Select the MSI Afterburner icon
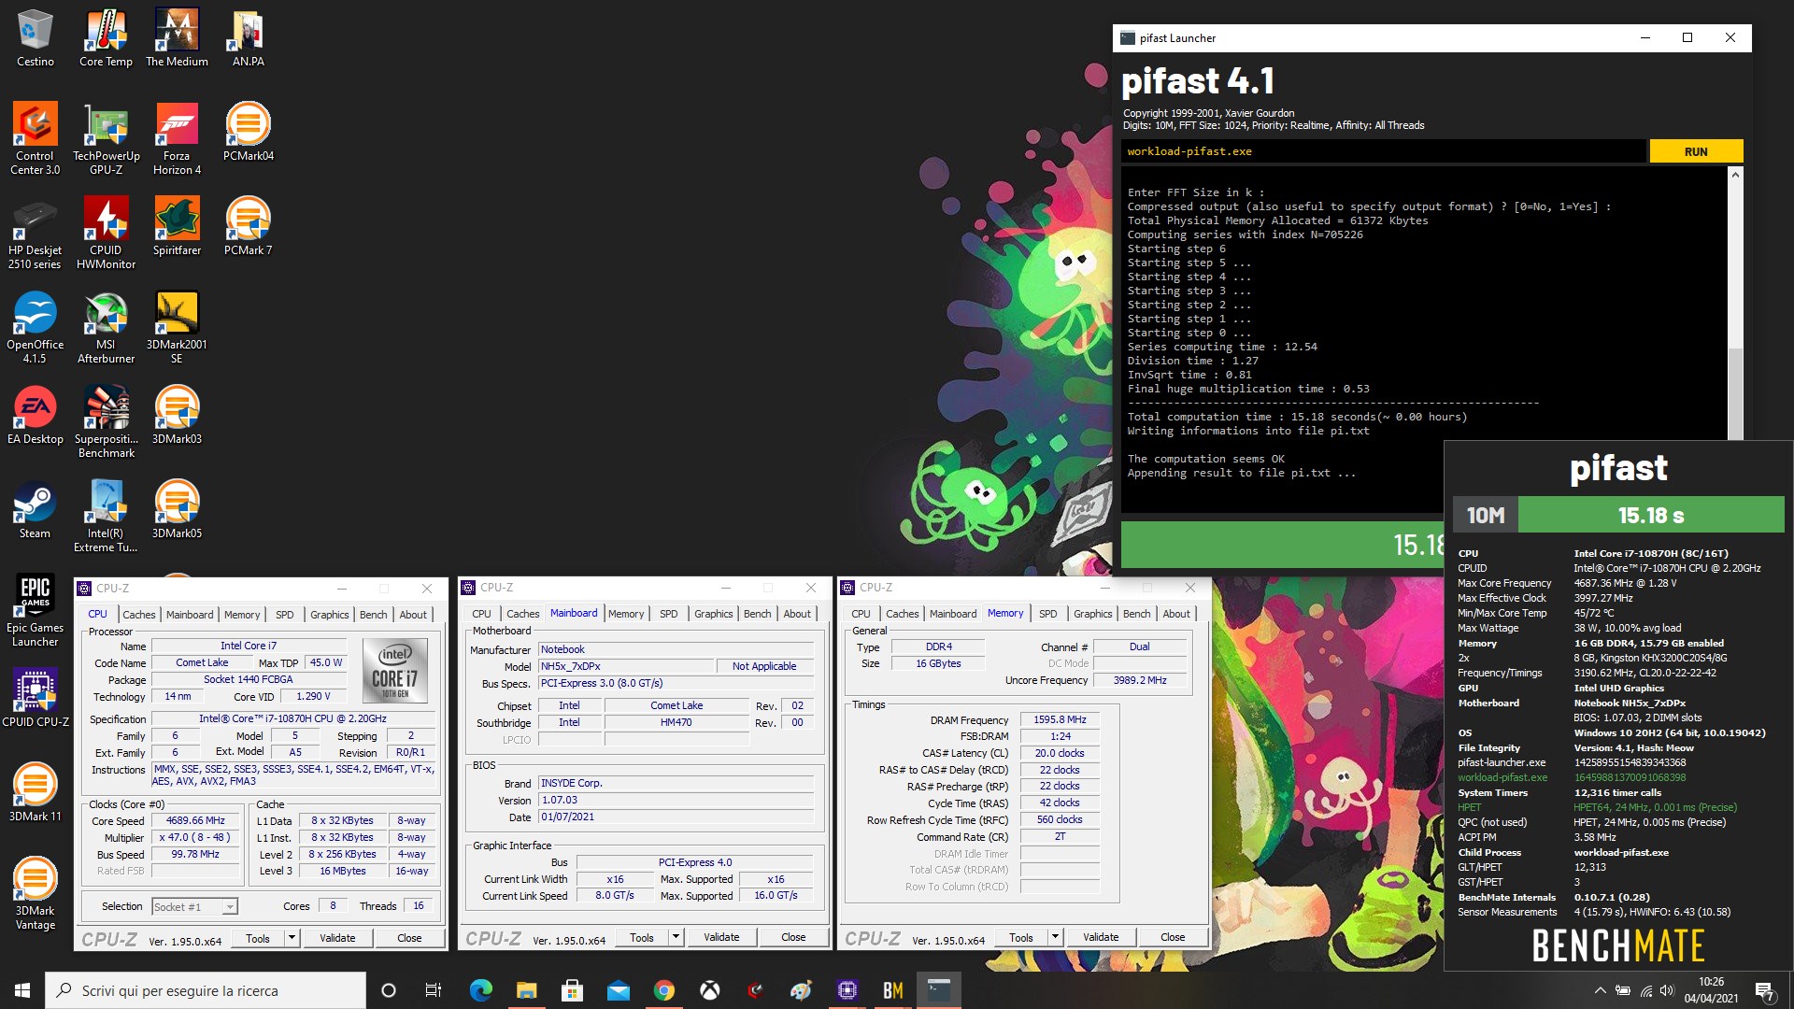The image size is (1794, 1009). [x=106, y=327]
